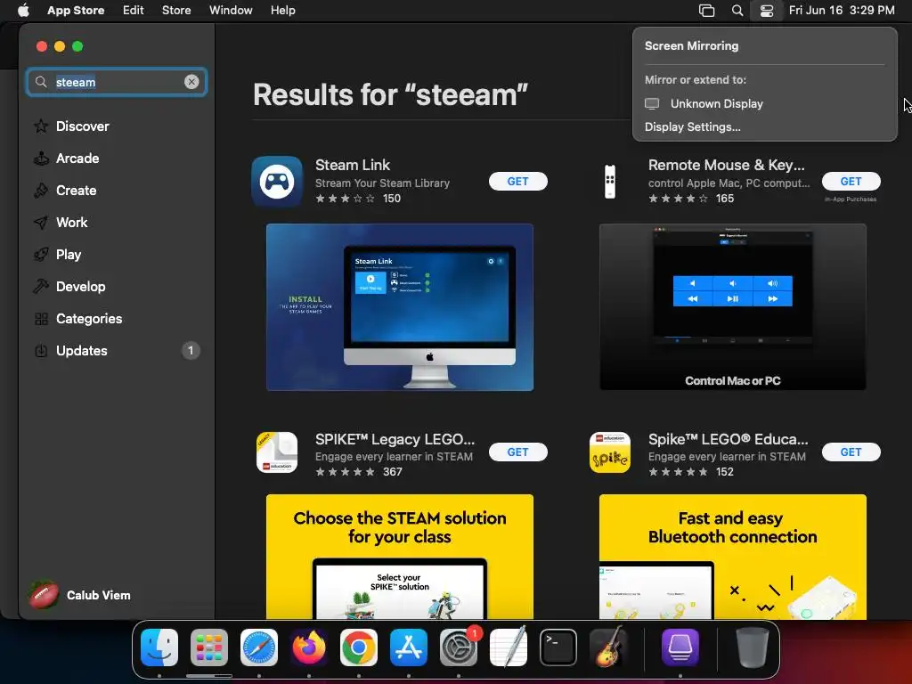Viewport: 912px width, 684px height.
Task: Get the Remote Mouse & Keyboard app
Action: [x=851, y=182]
